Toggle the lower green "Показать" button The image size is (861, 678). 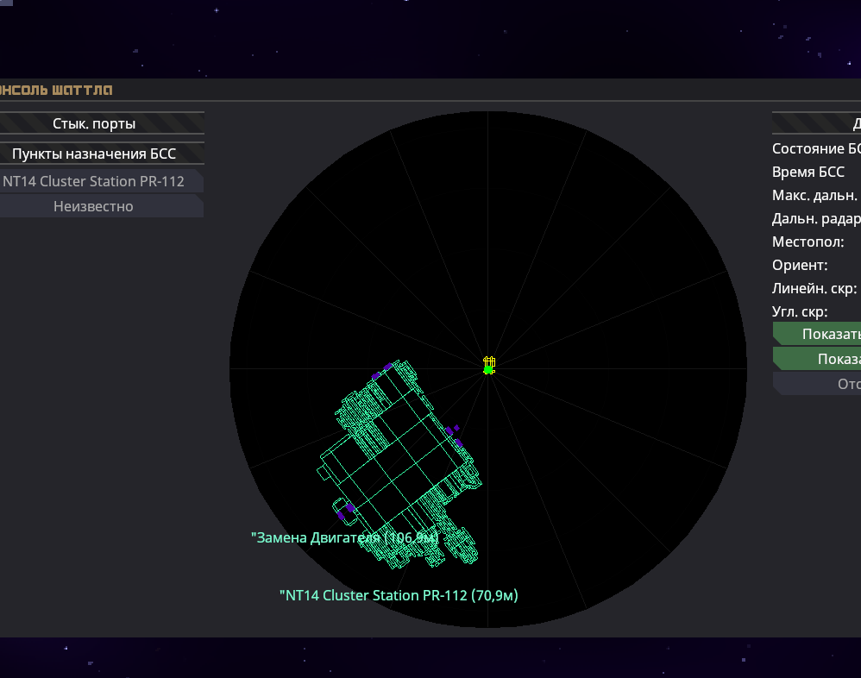pyautogui.click(x=820, y=359)
